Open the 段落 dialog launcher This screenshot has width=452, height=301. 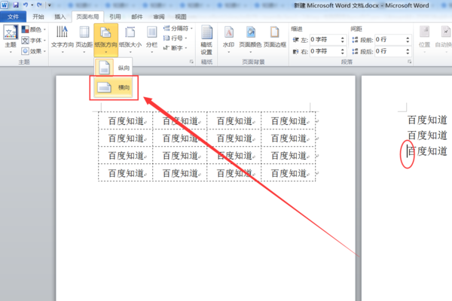(409, 62)
